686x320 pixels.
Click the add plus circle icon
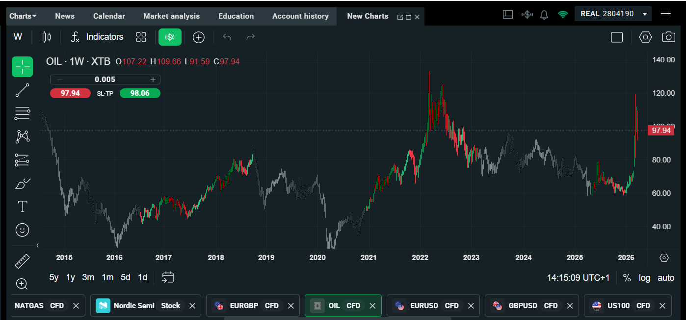[x=198, y=37]
